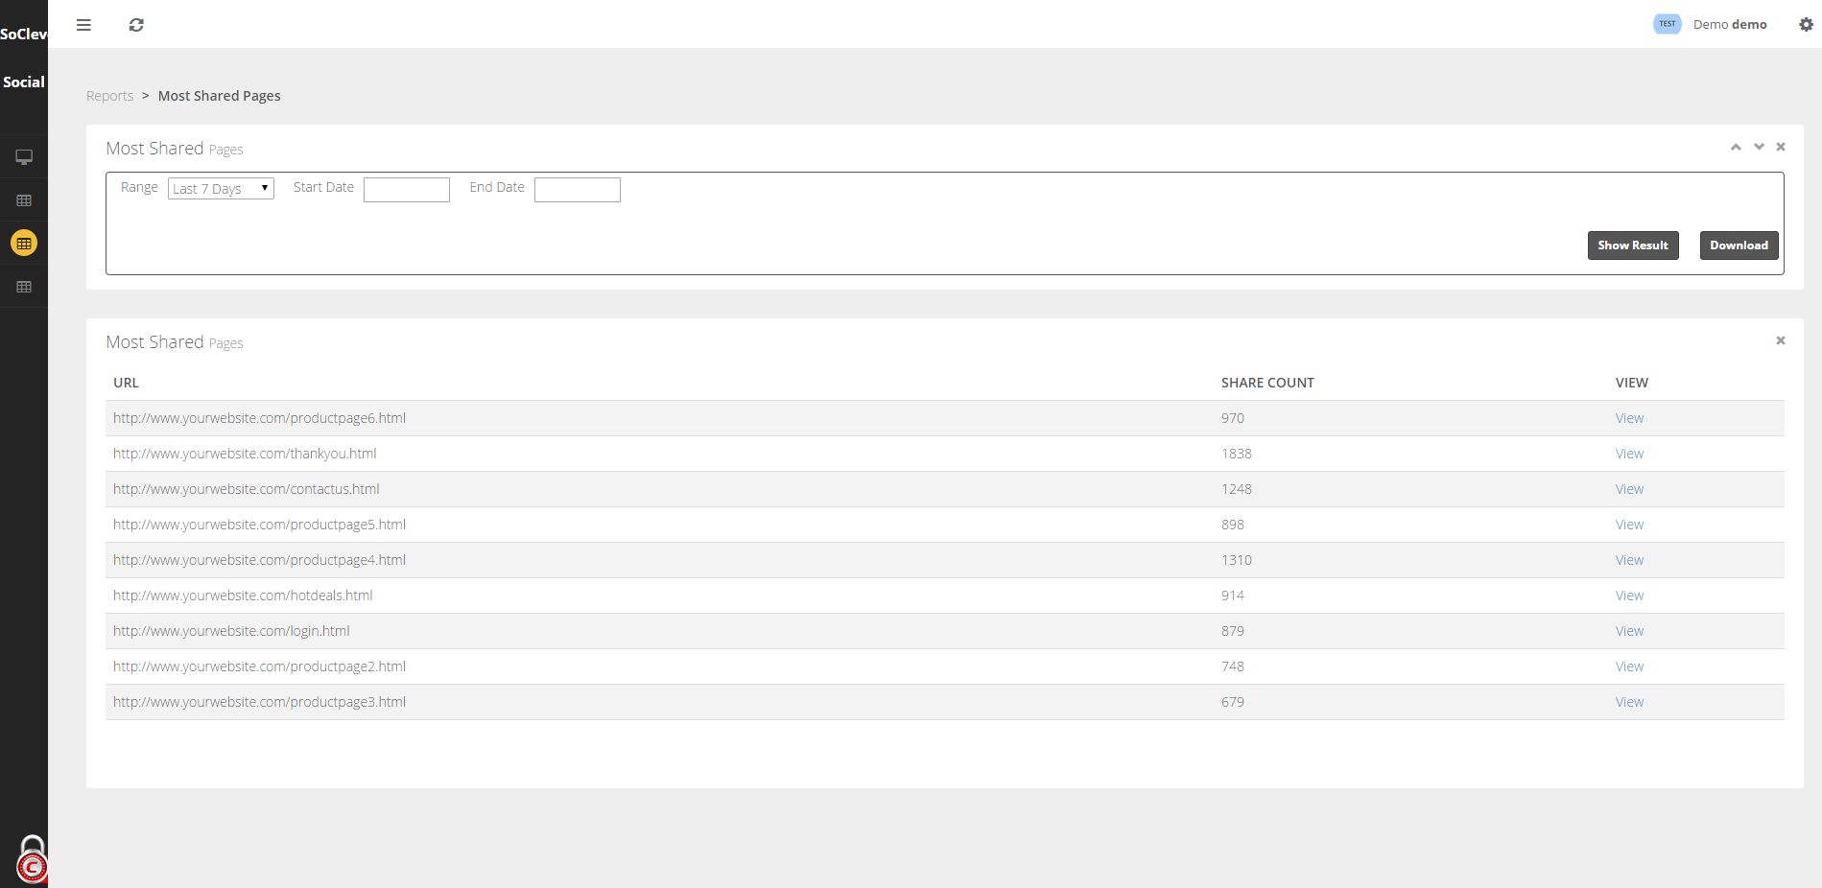Click the productpage5.html URL text
This screenshot has height=888, width=1822.
tap(259, 525)
